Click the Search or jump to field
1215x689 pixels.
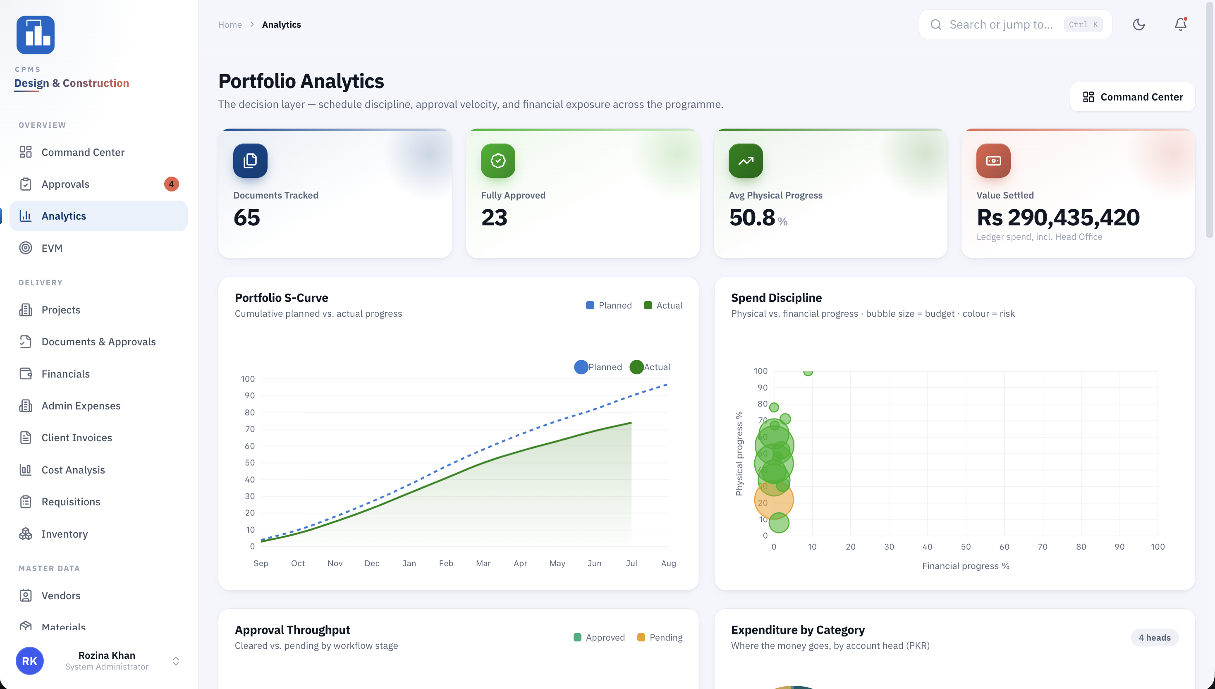[1015, 24]
